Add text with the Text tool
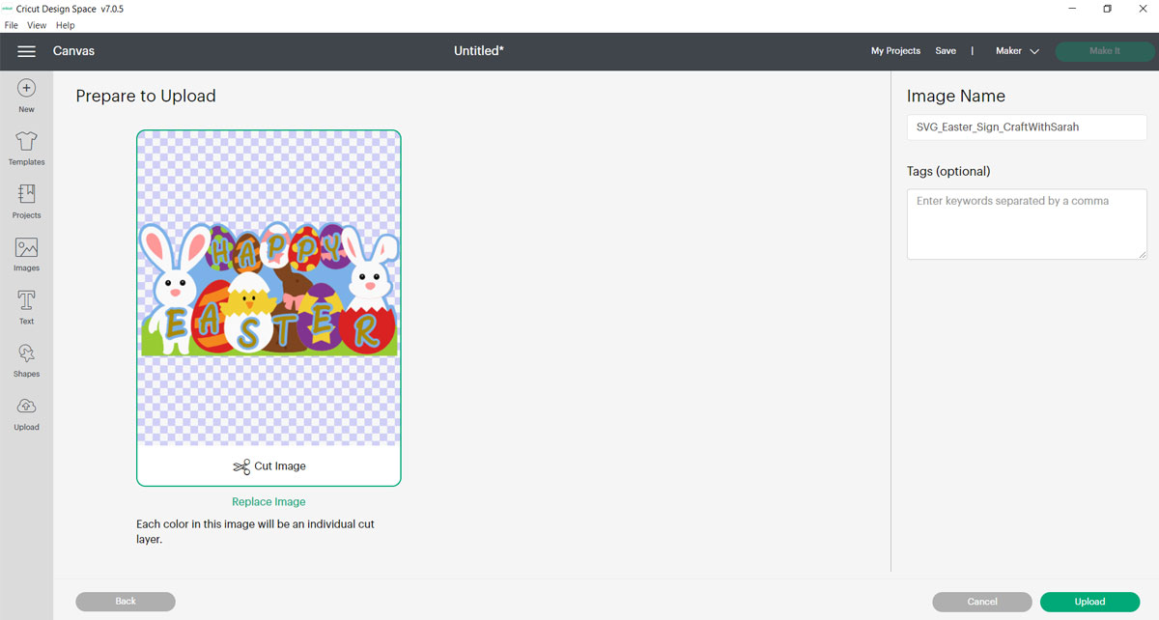This screenshot has height=620, width=1159. coord(26,306)
